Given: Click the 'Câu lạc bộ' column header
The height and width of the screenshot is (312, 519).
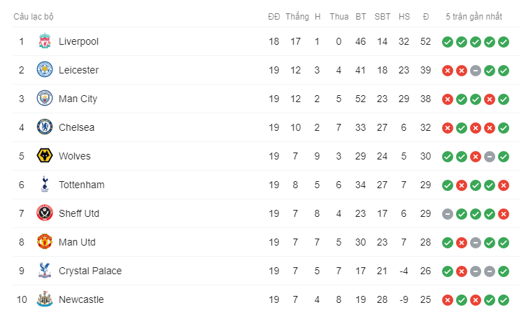Looking at the screenshot, I should point(34,17).
